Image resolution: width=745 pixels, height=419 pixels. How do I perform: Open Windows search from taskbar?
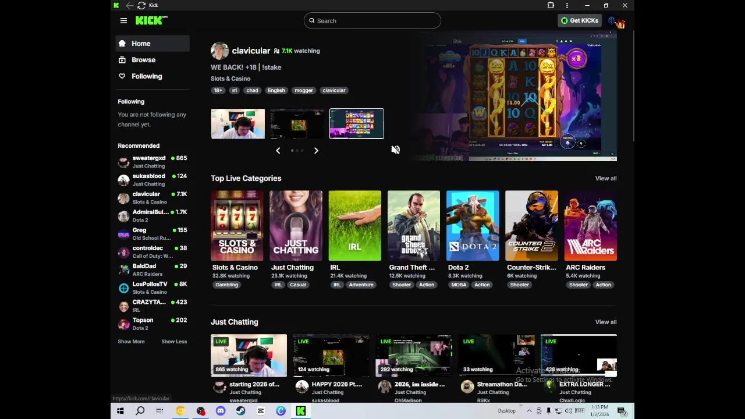coord(140,411)
